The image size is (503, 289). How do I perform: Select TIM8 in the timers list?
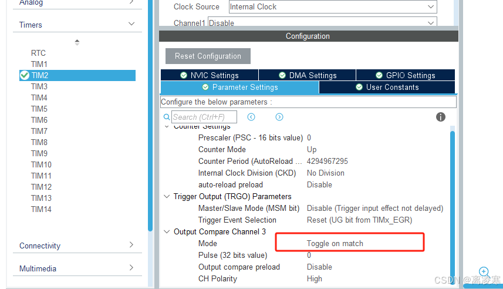point(39,142)
